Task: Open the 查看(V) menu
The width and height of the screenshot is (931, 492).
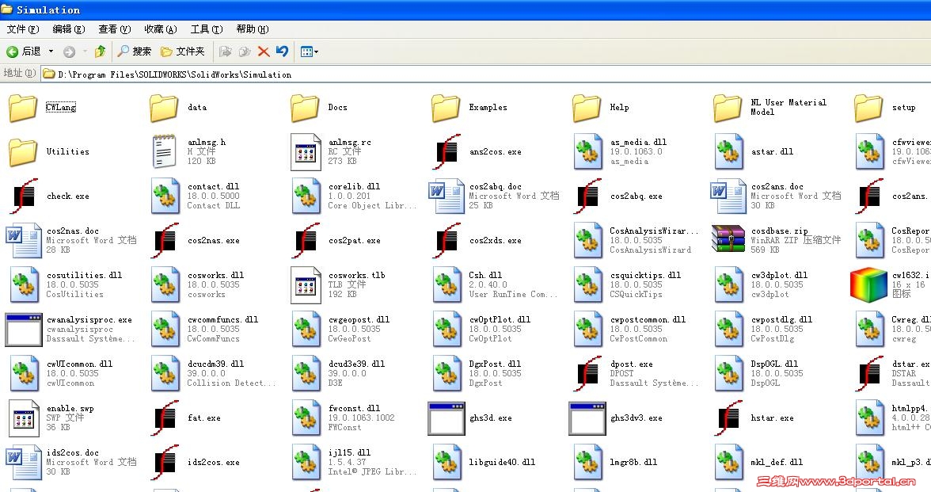Action: click(114, 29)
